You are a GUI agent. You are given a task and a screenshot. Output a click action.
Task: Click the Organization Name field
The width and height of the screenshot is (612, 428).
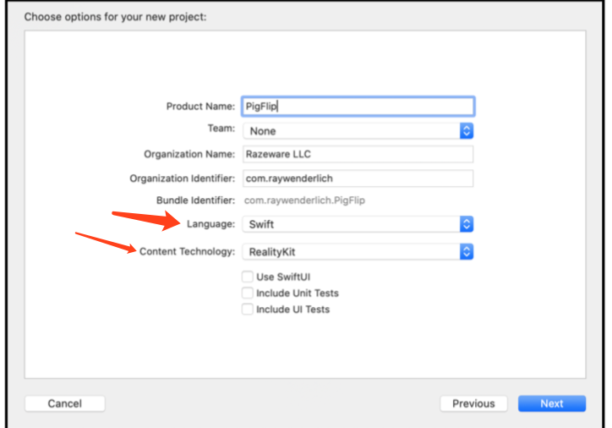click(x=358, y=154)
